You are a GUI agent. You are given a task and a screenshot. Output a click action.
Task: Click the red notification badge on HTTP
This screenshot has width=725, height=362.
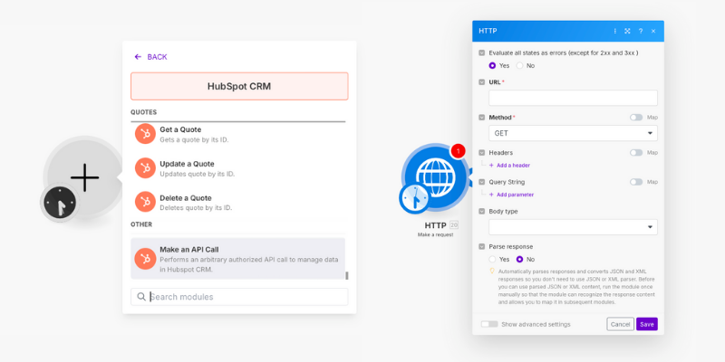coord(458,150)
